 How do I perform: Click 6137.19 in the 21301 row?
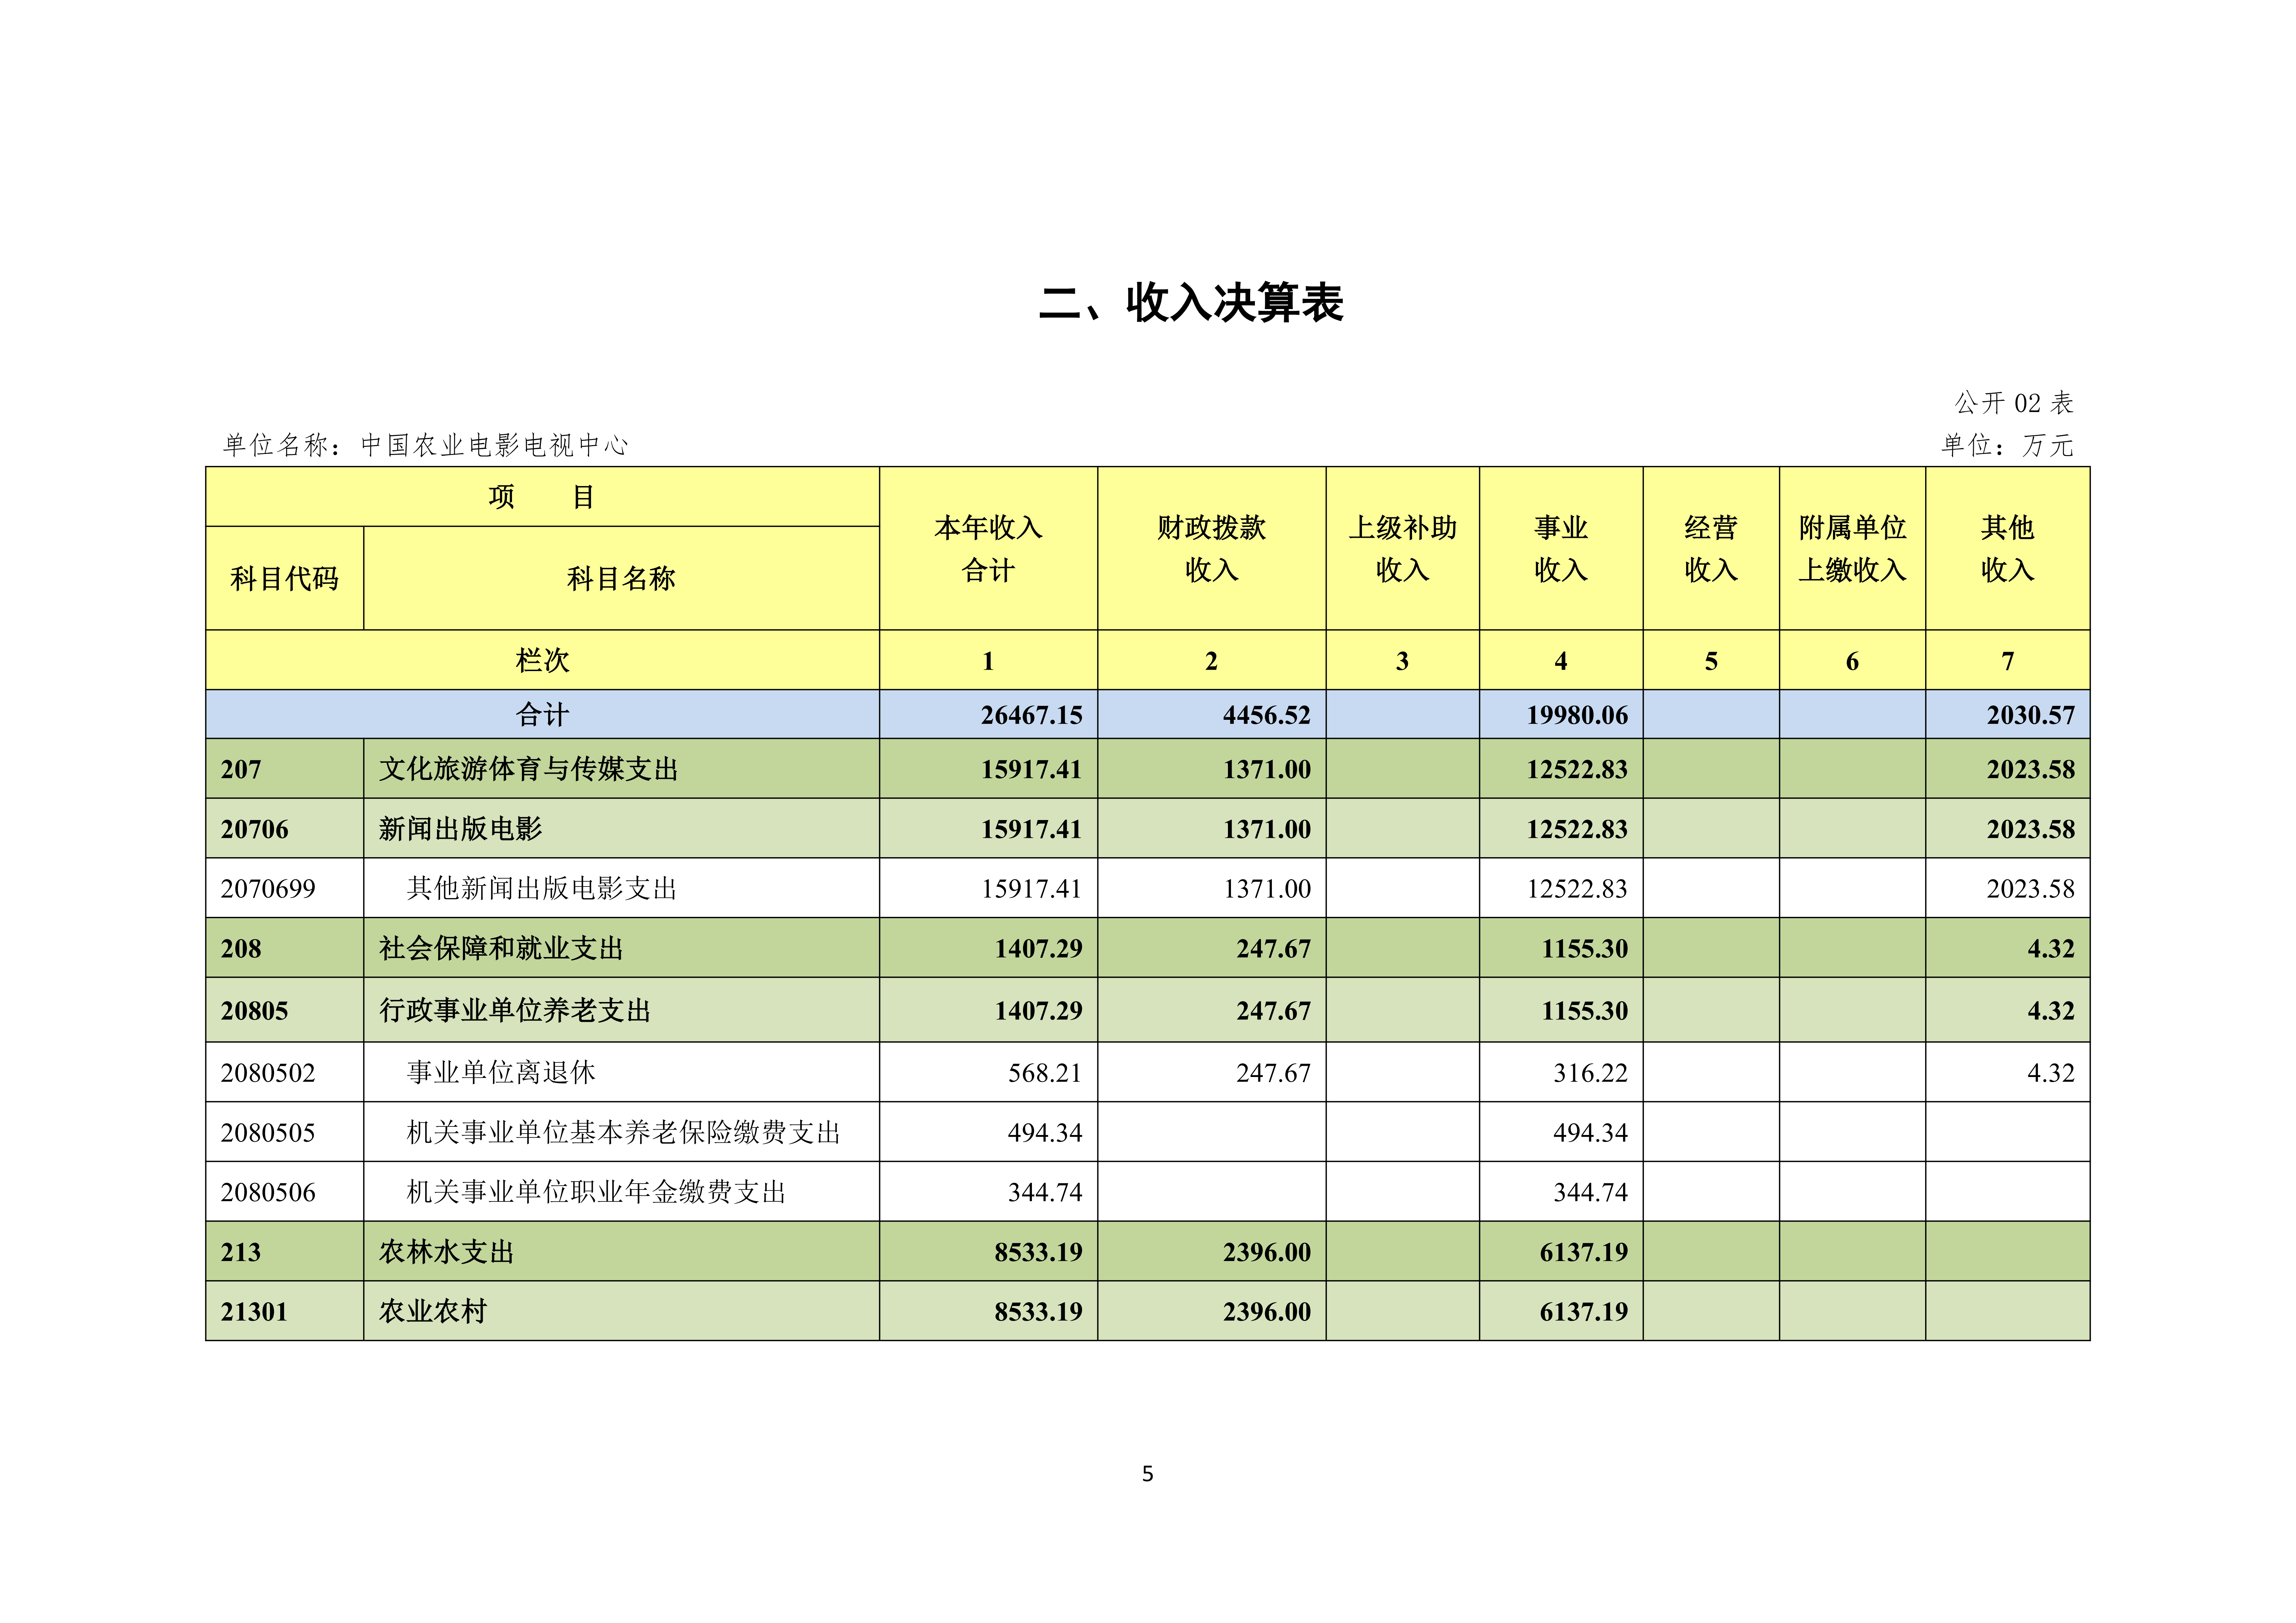[1584, 1312]
